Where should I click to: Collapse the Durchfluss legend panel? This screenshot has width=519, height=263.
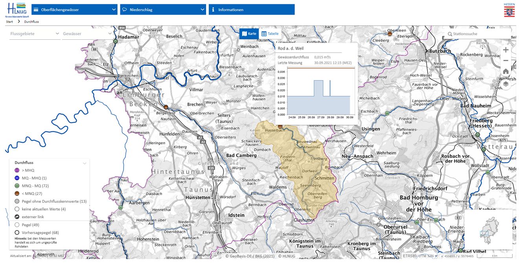point(84,163)
